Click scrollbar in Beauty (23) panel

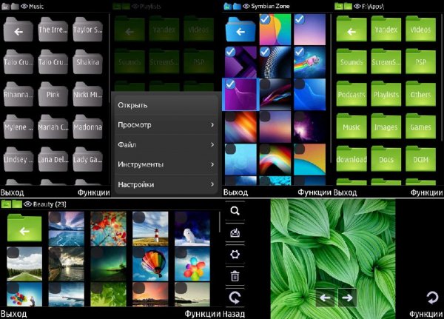(220, 222)
